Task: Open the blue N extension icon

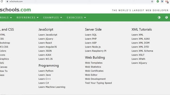Action: [x=162, y=1]
